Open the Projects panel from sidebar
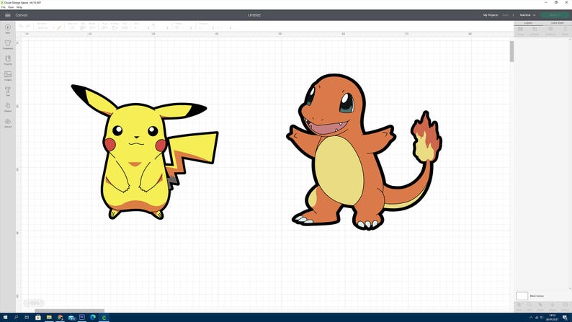This screenshot has width=572, height=322. coord(8,61)
